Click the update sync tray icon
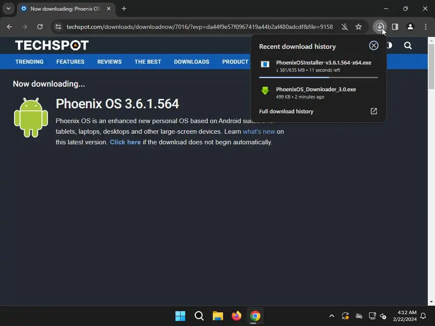Screen dimensions: 435x326 tap(345, 316)
